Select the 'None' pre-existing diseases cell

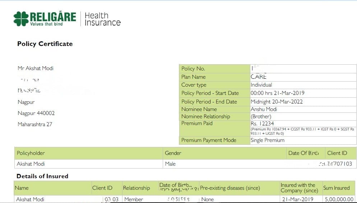pos(208,199)
